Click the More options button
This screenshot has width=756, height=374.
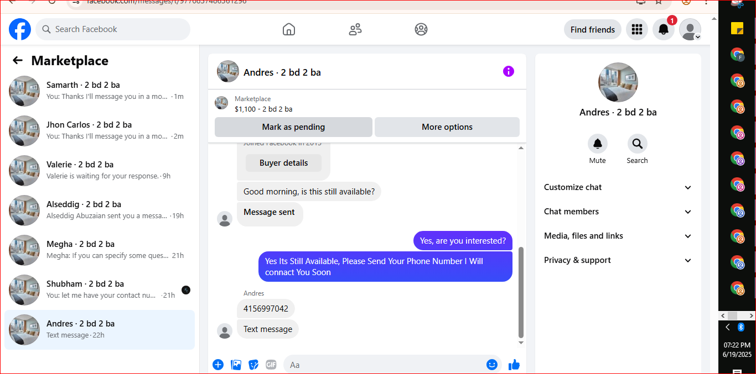(447, 127)
